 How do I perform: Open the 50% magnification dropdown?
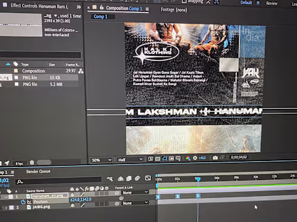101,160
